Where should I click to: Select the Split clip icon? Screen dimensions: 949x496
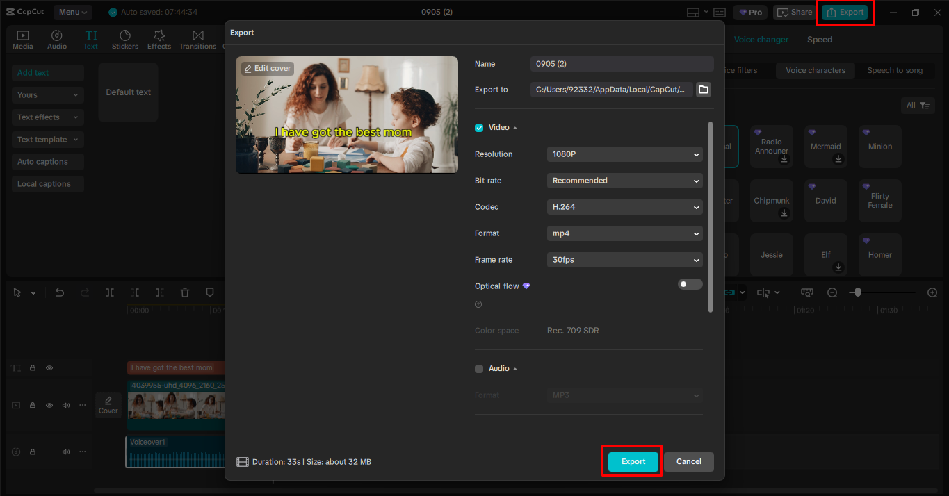pyautogui.click(x=109, y=292)
